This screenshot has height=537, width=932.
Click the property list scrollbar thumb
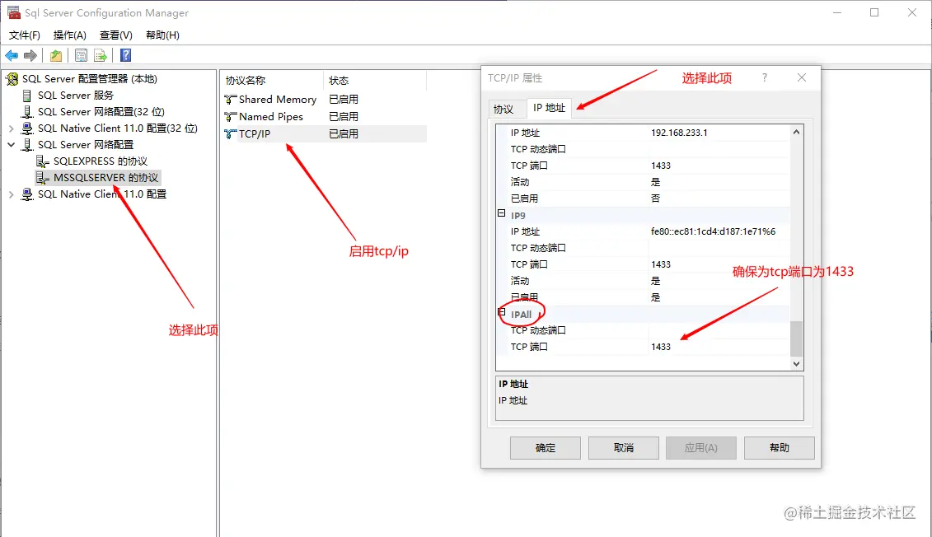(x=797, y=338)
